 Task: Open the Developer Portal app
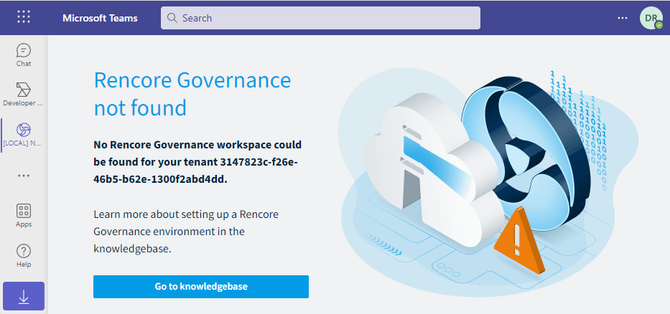[24, 95]
